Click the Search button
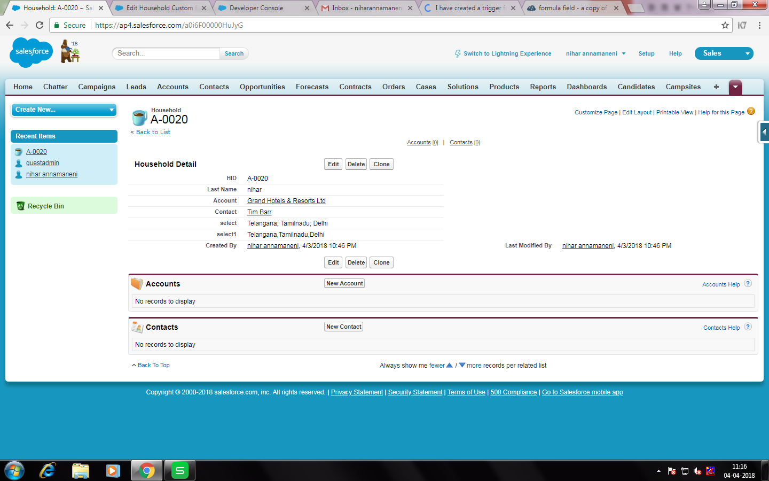 tap(234, 53)
